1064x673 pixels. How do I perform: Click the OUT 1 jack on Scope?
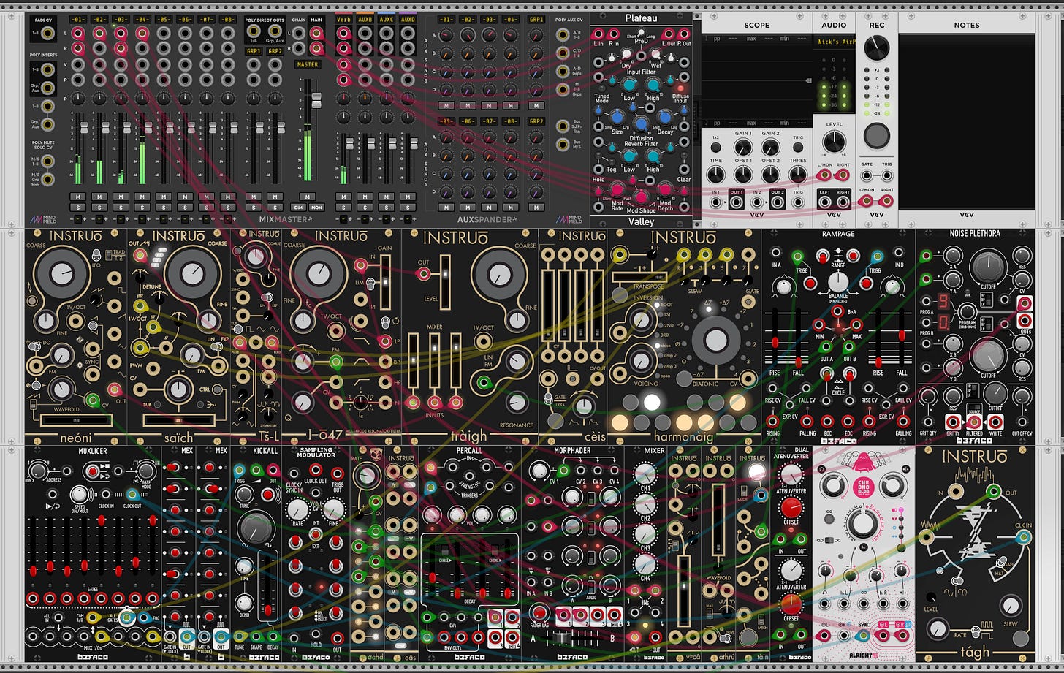pyautogui.click(x=737, y=201)
